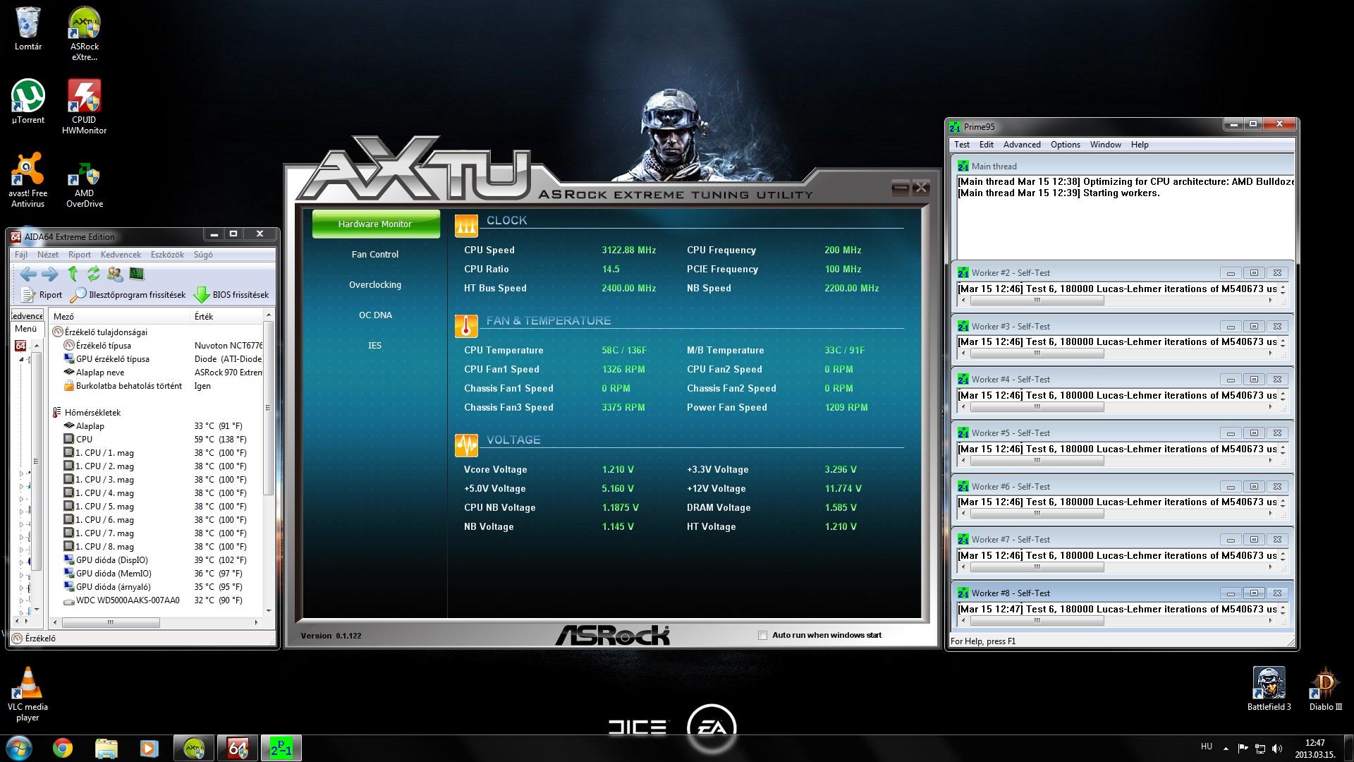Open the Window menu in Prime95
This screenshot has width=1354, height=762.
point(1106,145)
